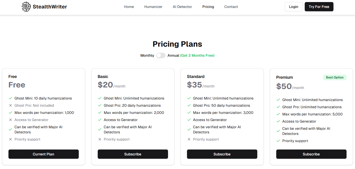Click the Login button
355x169 pixels.
tap(293, 7)
